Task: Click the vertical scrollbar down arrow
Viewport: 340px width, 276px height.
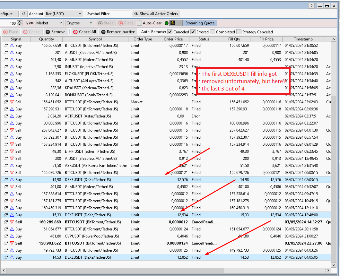Action: coord(334,265)
